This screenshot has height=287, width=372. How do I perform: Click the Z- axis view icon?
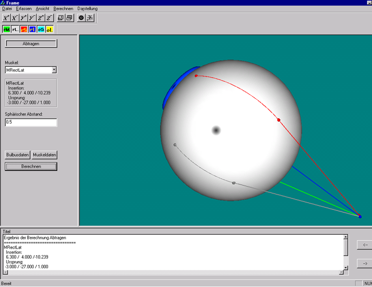[49, 18]
